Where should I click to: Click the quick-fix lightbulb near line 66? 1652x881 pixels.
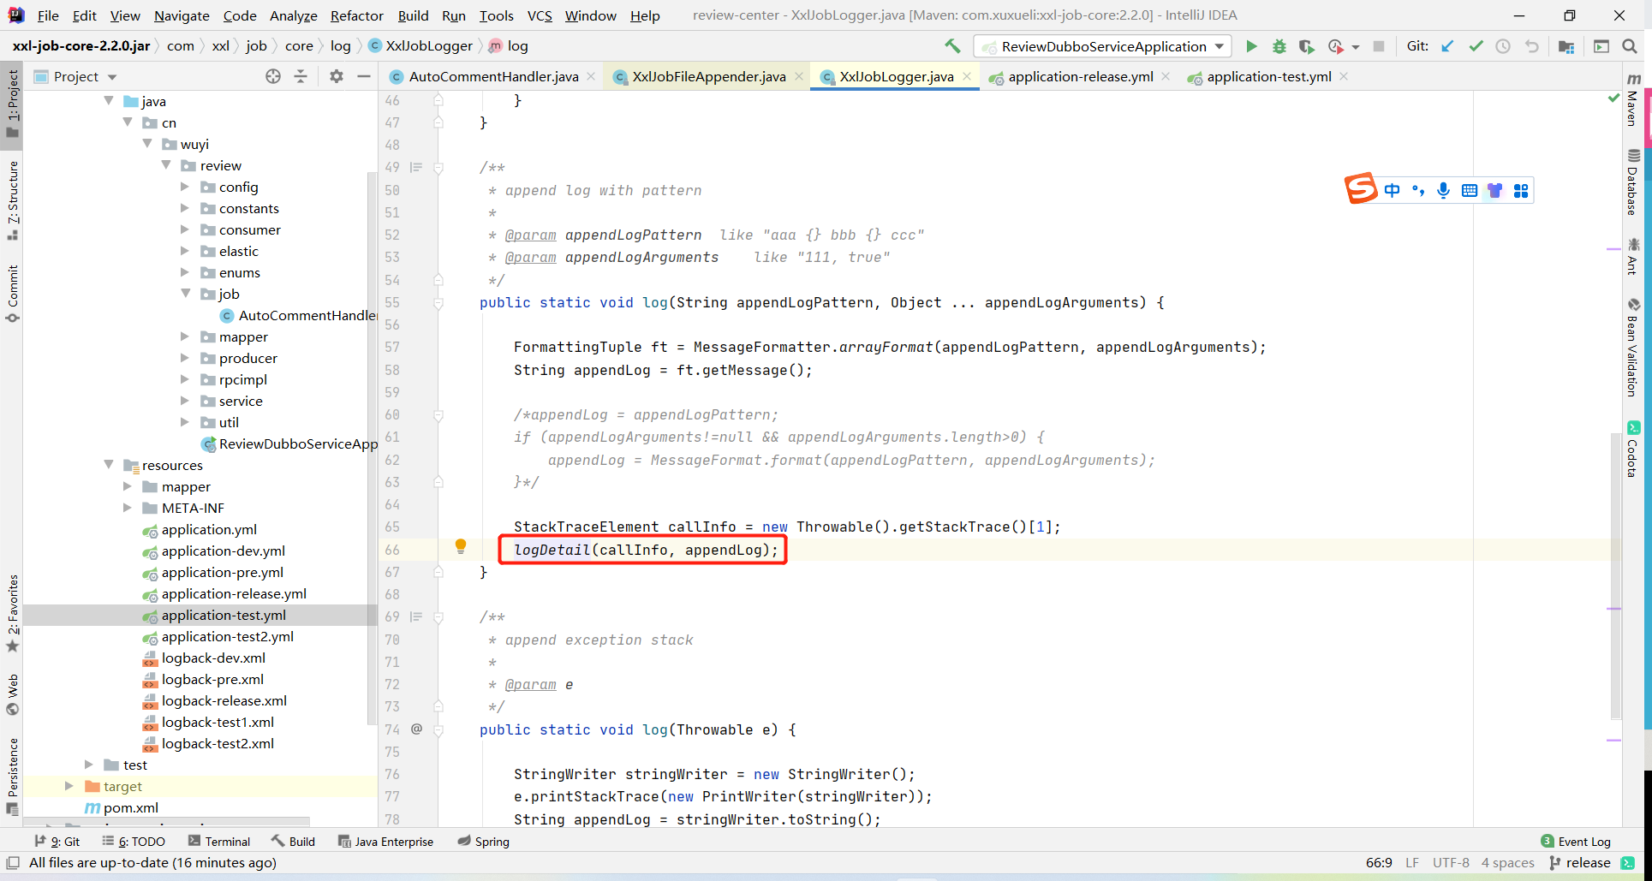[461, 546]
